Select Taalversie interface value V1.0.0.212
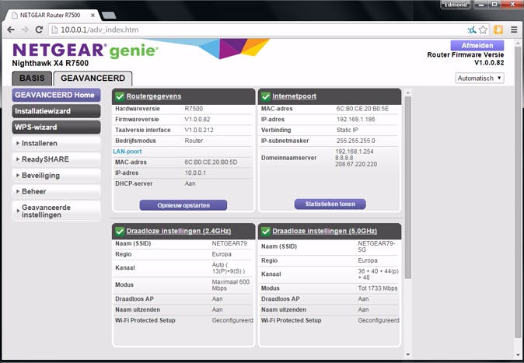Image resolution: width=524 pixels, height=363 pixels. tap(199, 130)
